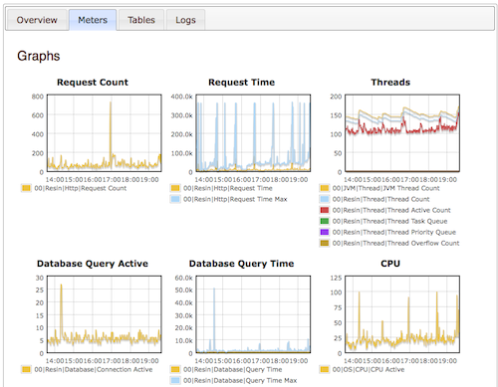The width and height of the screenshot is (498, 387).
Task: Open the Request Count graph
Action: (105, 133)
